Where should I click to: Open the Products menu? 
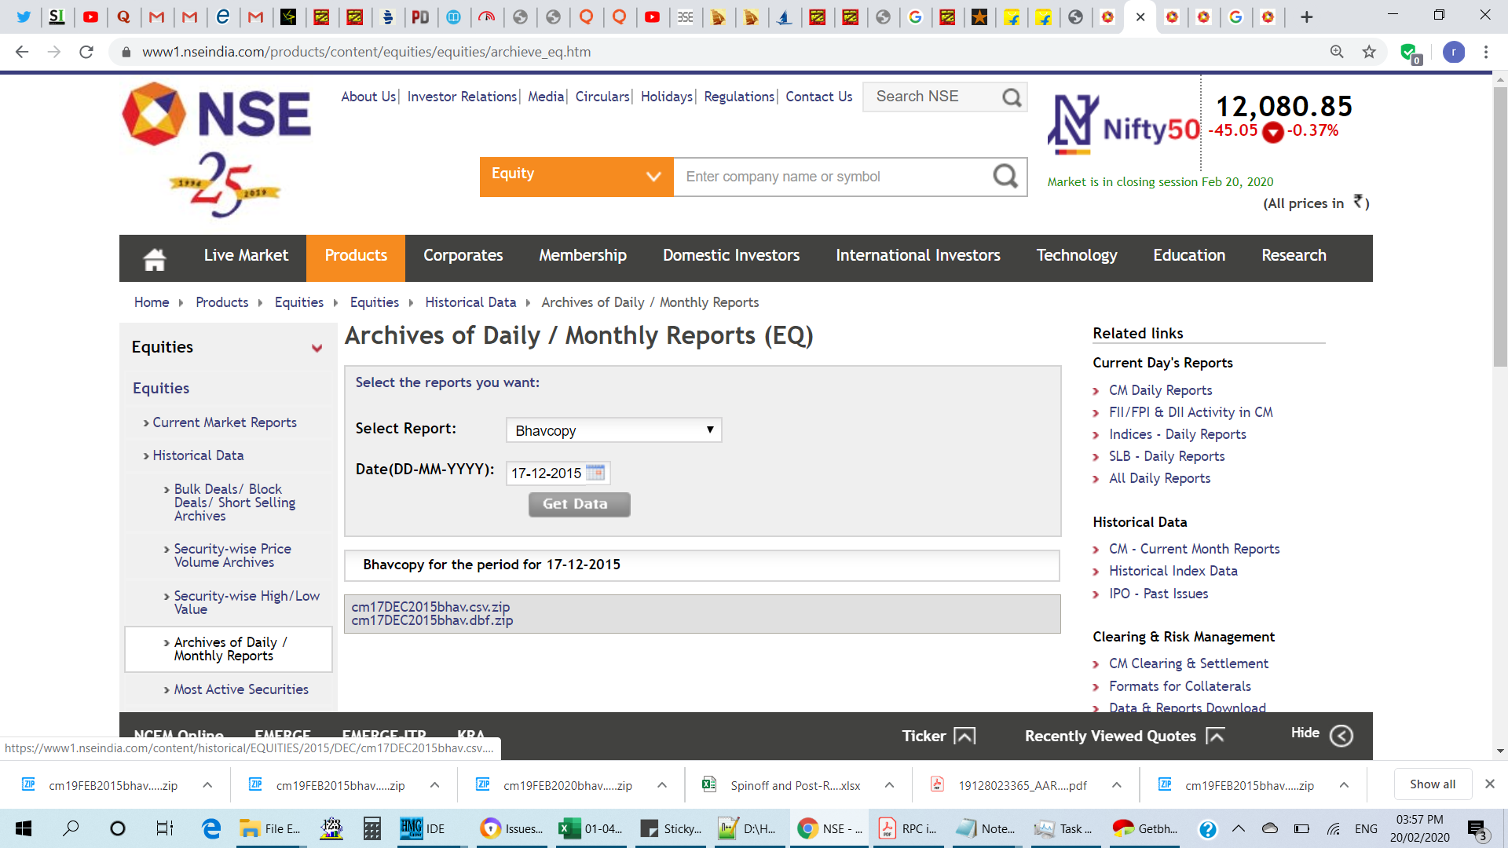point(356,256)
